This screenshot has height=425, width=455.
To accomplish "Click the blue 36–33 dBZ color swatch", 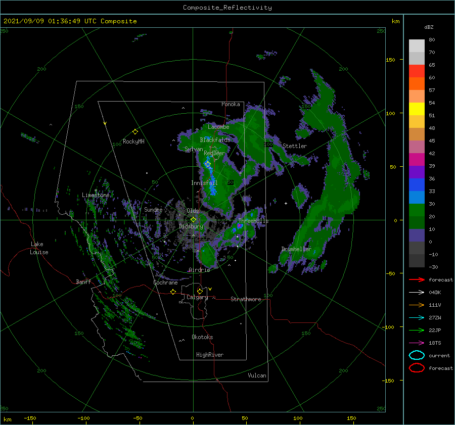I will 417,185.
